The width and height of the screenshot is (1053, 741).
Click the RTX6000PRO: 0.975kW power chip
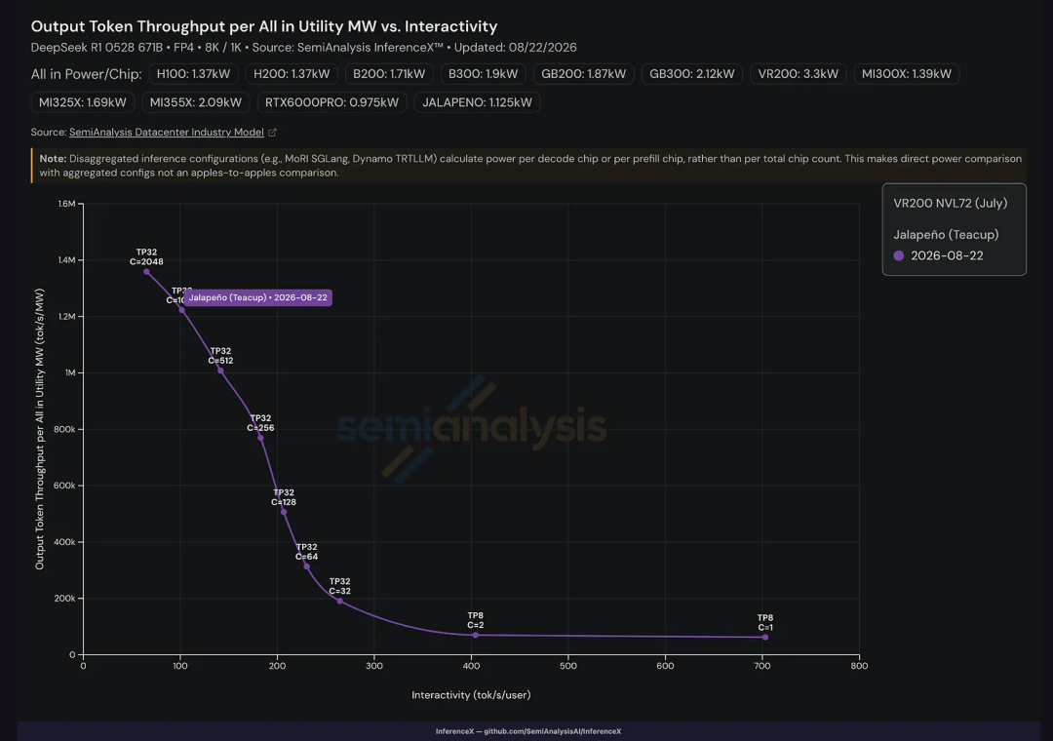(331, 102)
